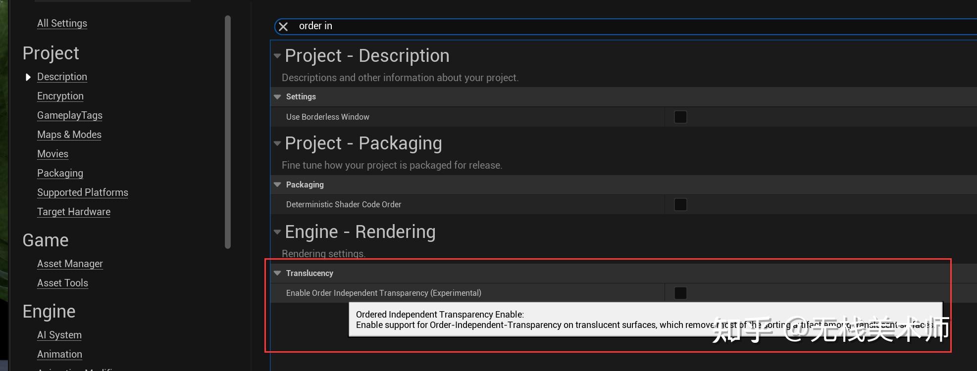Screen dimensions: 977x371
Task: Go to GameplayTags settings
Action: coord(70,115)
